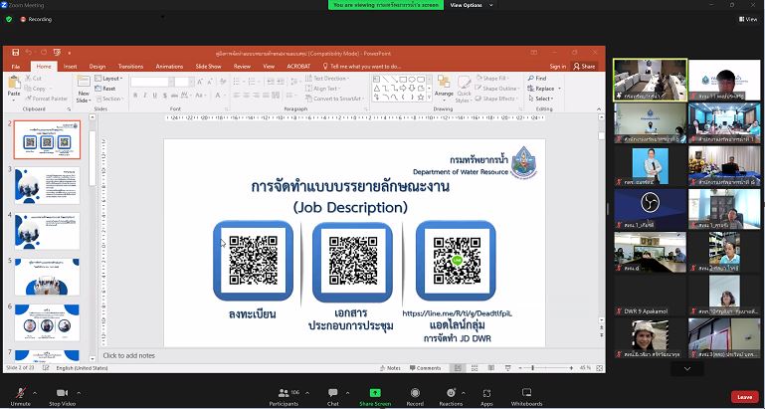Click Find in the Editing group
The height and width of the screenshot is (409, 765).
coord(536,78)
